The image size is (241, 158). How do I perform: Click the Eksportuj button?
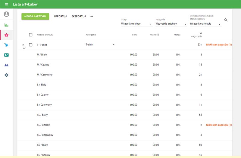pos(79,17)
